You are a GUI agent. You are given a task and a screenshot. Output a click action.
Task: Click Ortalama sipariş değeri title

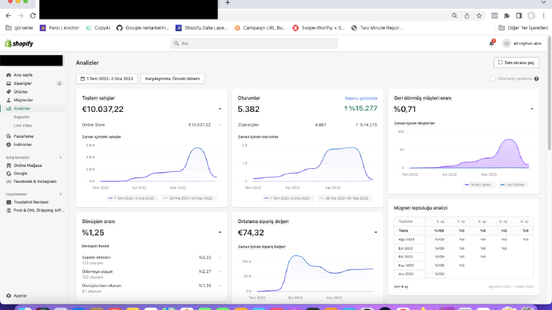263,222
